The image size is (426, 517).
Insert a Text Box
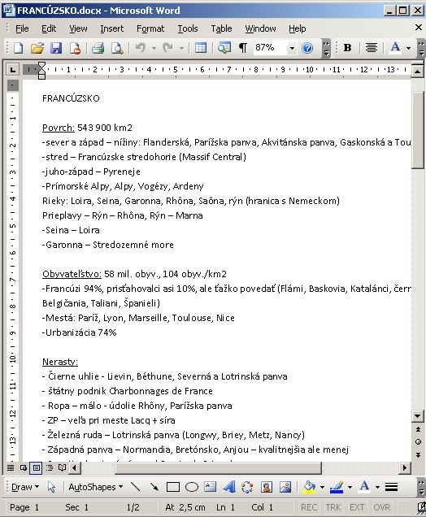[210, 487]
